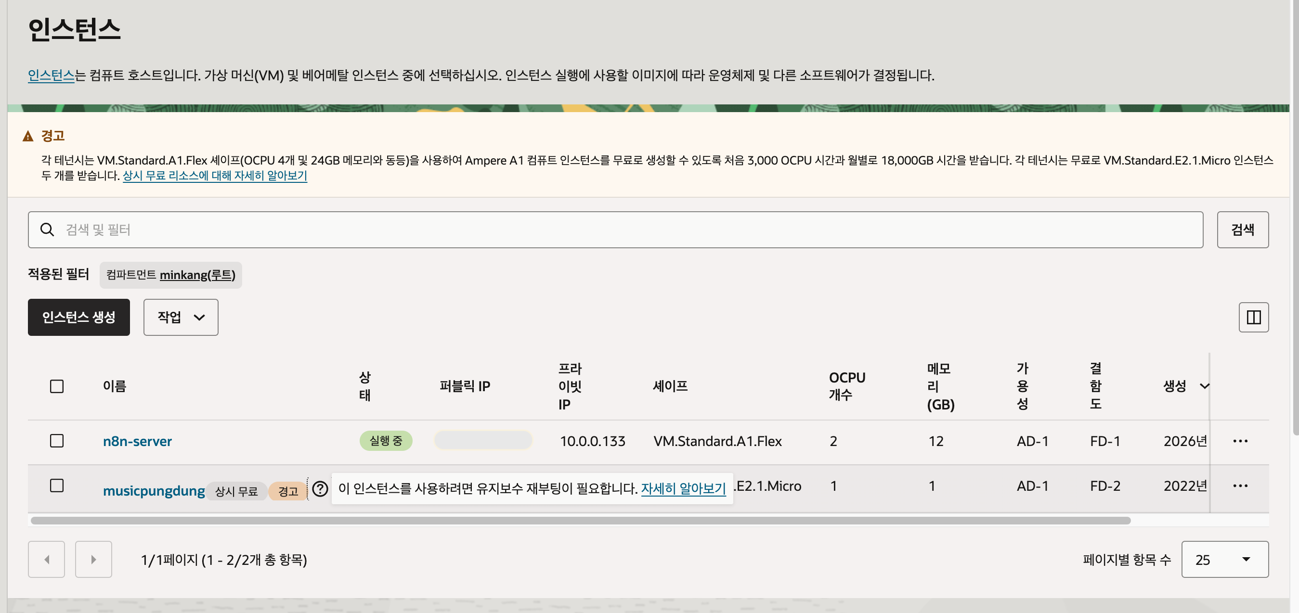Image resolution: width=1299 pixels, height=613 pixels.
Task: Click private IP 10.0.0.133 cell
Action: pyautogui.click(x=593, y=441)
